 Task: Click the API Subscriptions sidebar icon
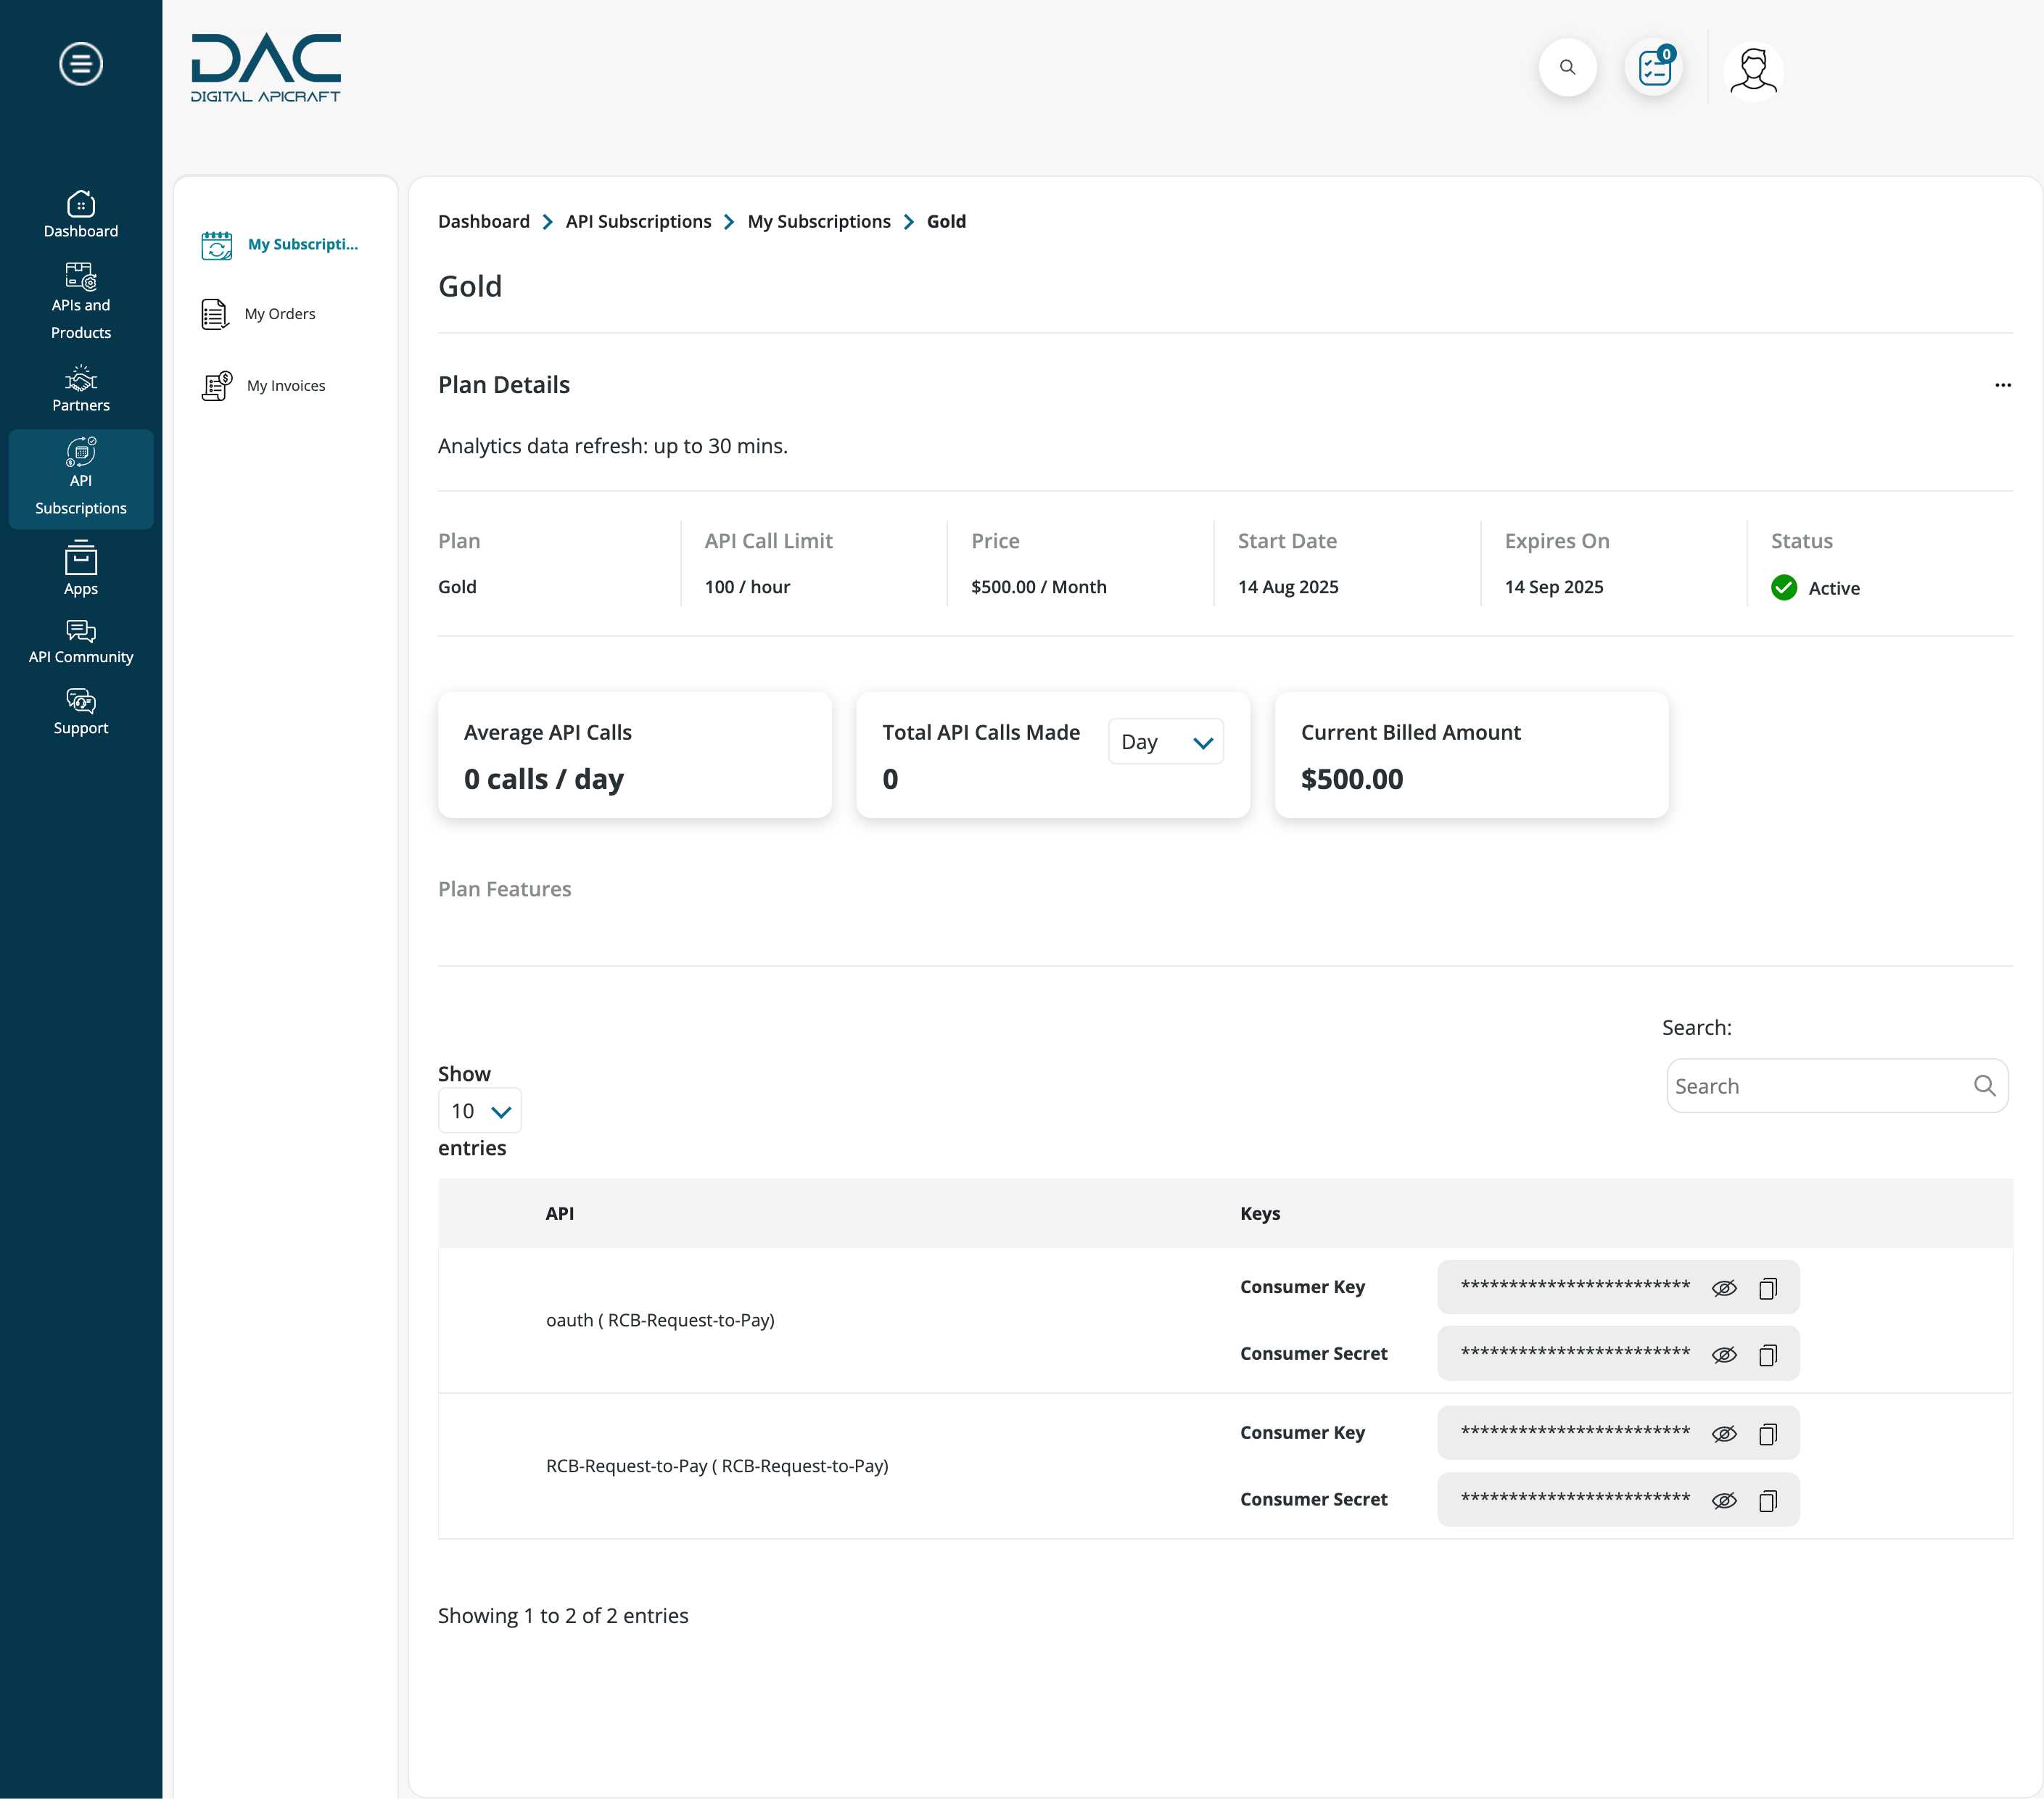[81, 452]
